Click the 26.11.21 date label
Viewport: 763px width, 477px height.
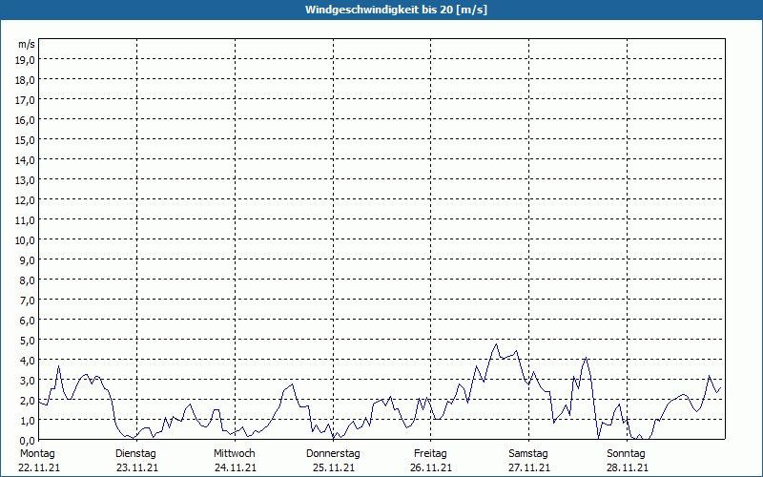click(x=431, y=467)
